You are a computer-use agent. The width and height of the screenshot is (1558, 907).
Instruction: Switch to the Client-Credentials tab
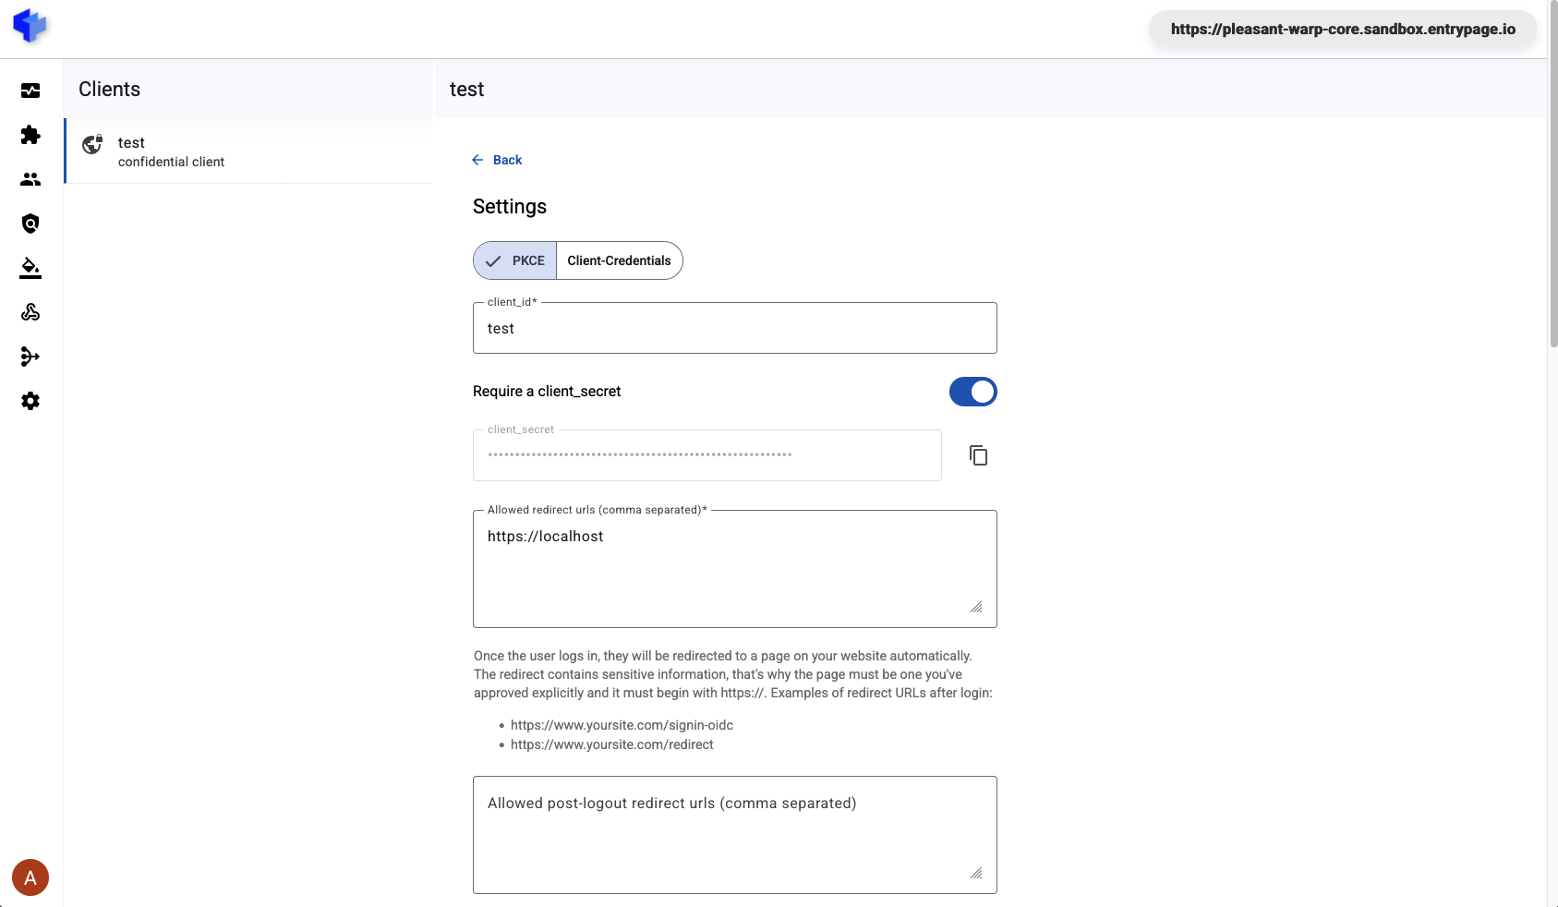click(x=618, y=260)
